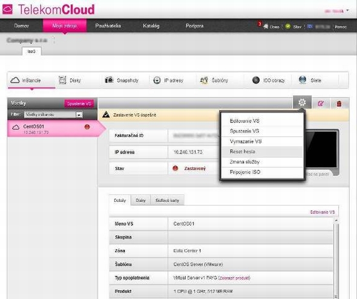Click the language flag icon in top bar

(x=310, y=26)
